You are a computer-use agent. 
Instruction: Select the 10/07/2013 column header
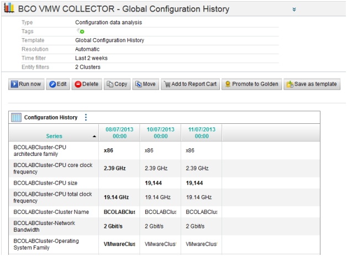click(x=160, y=132)
